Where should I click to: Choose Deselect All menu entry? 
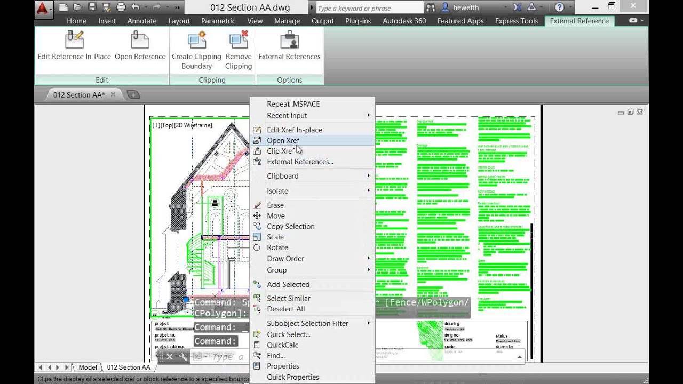click(x=313, y=309)
